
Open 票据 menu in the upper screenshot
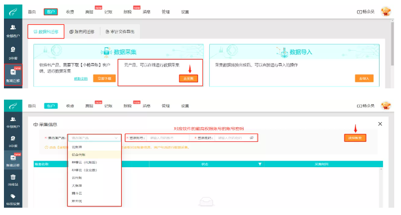[89, 12]
